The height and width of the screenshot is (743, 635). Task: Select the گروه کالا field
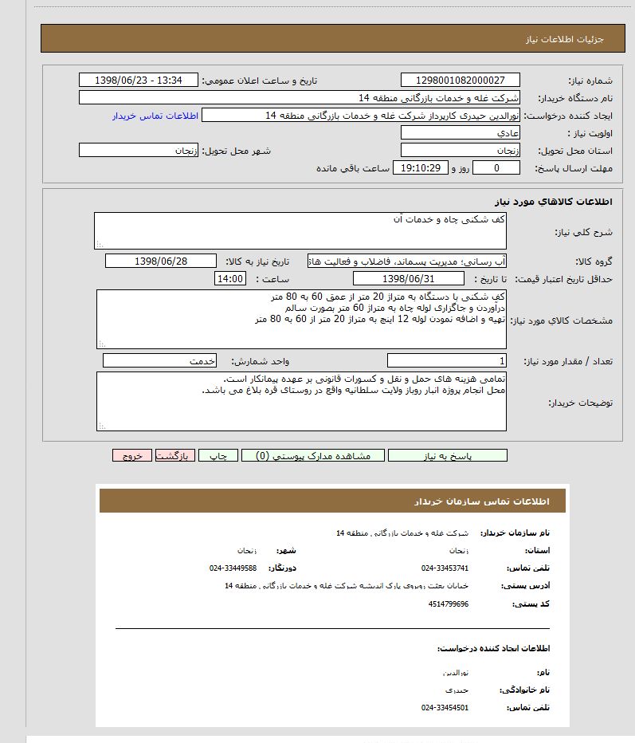407,261
